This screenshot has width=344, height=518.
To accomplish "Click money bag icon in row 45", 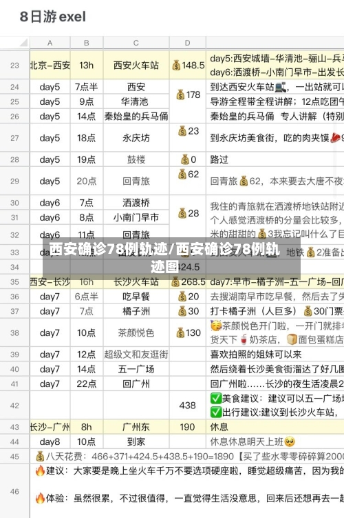I will coord(40,457).
